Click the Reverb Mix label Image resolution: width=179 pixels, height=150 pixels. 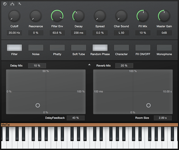(104, 66)
